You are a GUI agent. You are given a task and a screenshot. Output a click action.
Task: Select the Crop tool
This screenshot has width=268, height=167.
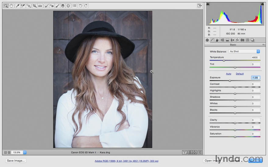35,6
